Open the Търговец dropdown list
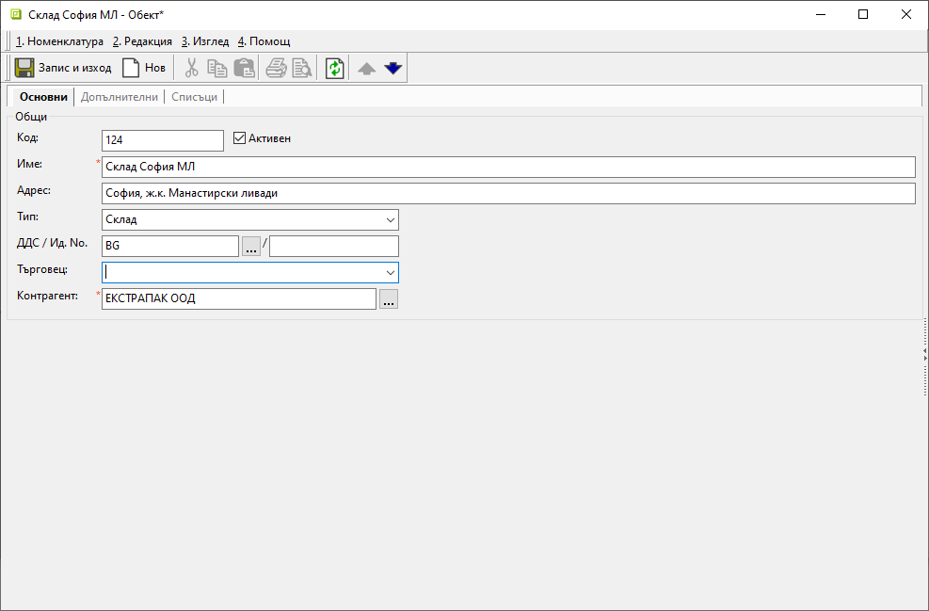Viewport: 929px width, 611px height. [391, 272]
